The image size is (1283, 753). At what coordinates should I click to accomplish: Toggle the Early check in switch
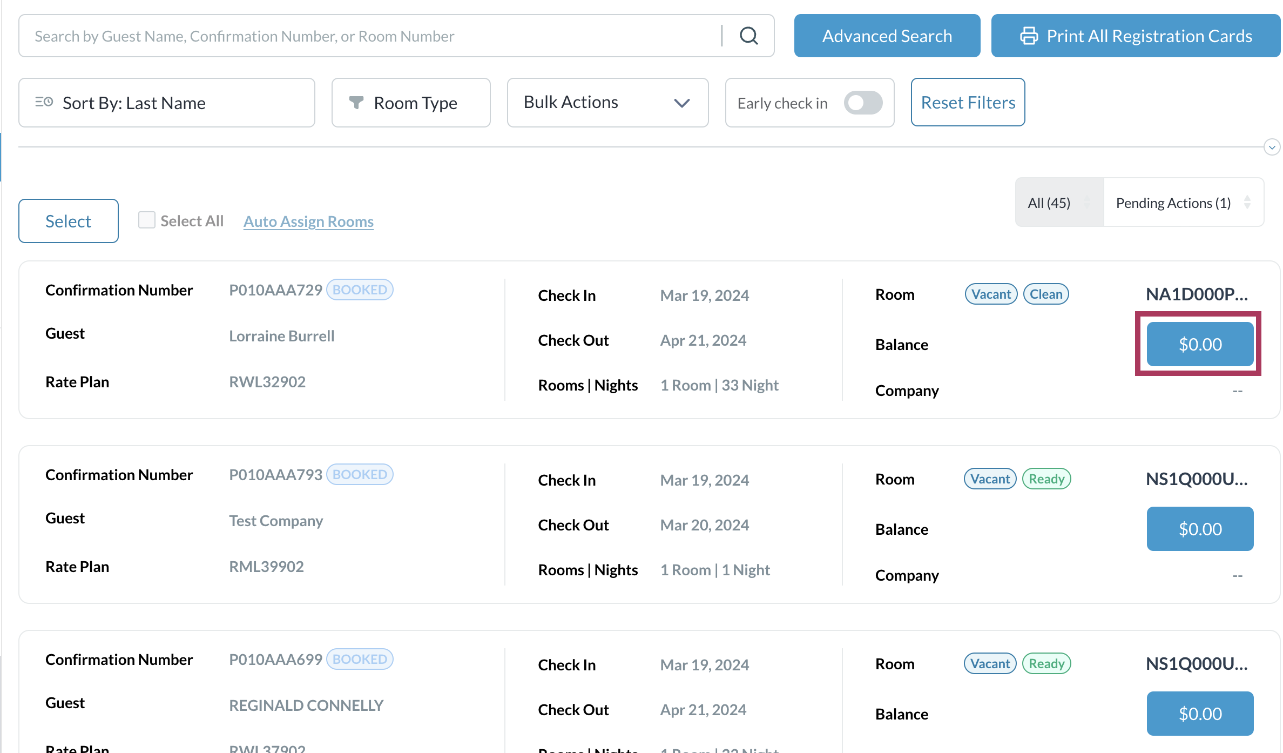pos(863,103)
